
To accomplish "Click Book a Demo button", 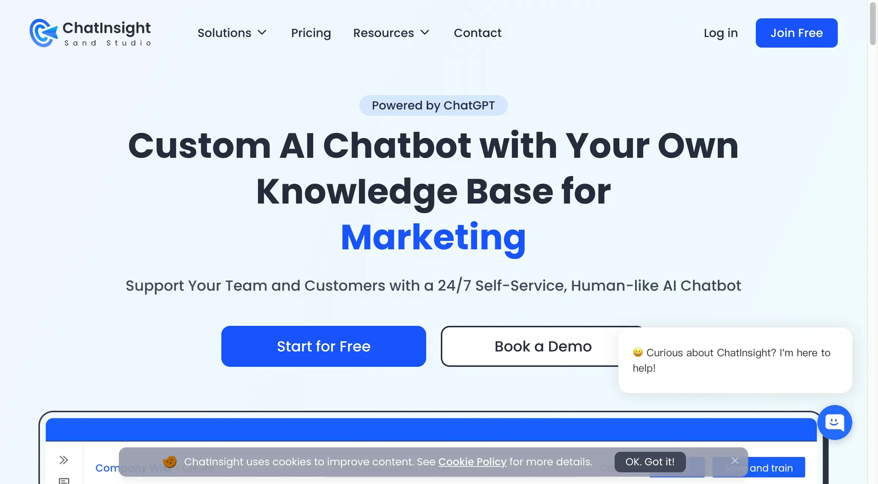I will coord(544,346).
